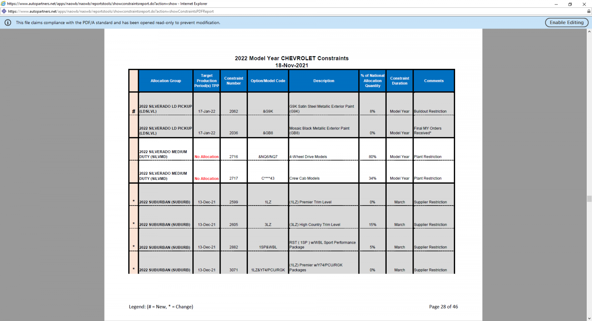Viewport: 592px width, 321px height.
Task: Click the address bar URL field
Action: coord(296,11)
